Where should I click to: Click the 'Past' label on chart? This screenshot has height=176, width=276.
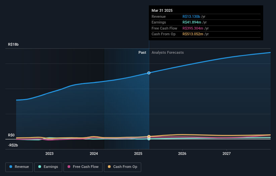point(142,52)
